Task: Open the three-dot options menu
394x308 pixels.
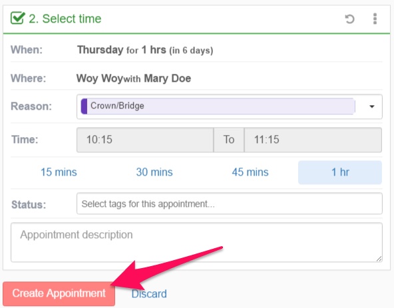Action: pos(375,19)
